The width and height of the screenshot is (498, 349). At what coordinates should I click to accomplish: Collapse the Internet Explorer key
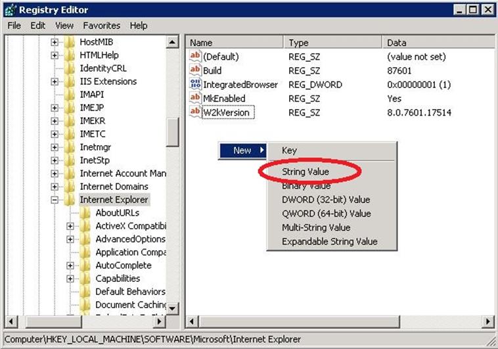tap(55, 200)
